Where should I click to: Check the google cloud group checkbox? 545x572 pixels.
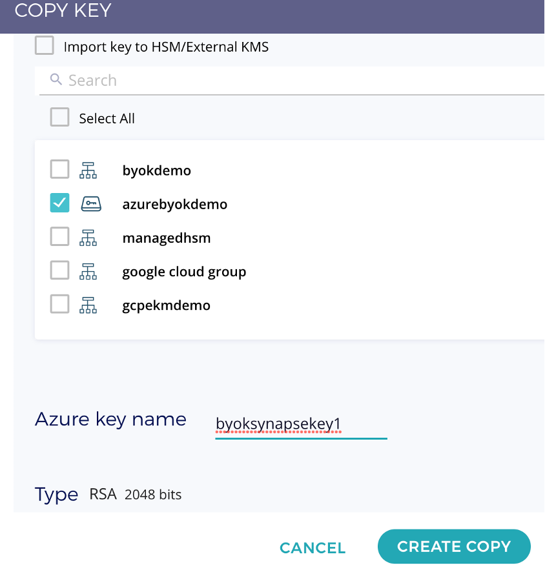[60, 270]
